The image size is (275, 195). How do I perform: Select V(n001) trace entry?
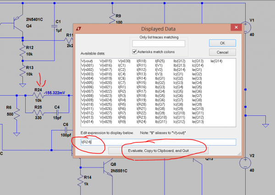(87, 65)
